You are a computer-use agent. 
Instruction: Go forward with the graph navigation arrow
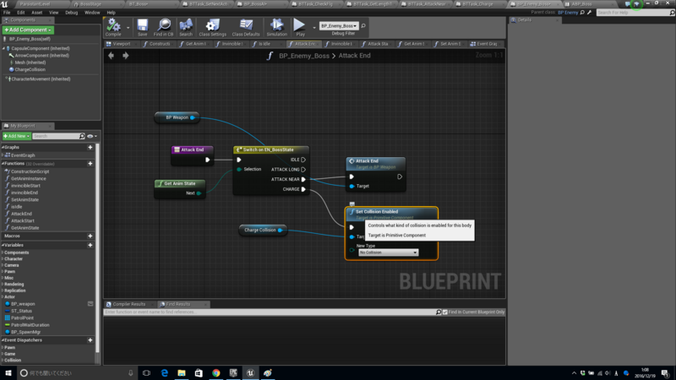pos(125,56)
